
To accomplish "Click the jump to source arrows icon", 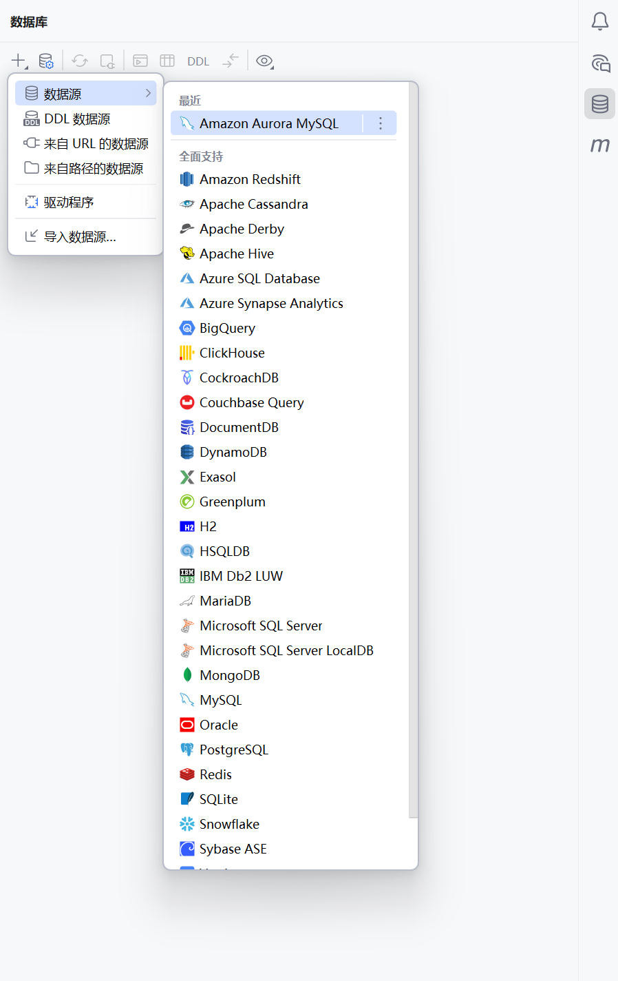I will pos(231,61).
